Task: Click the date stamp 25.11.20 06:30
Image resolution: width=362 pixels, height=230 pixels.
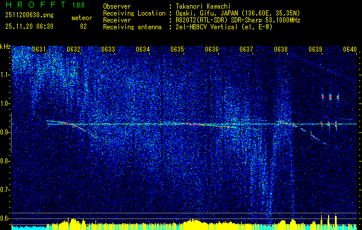Action: point(29,26)
